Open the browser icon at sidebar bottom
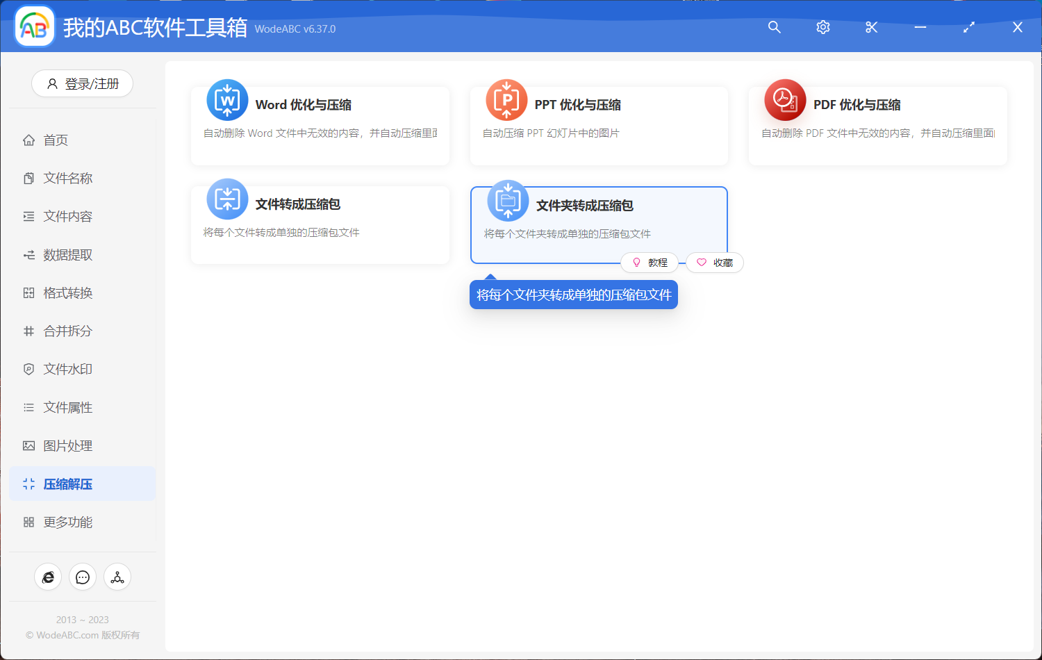Viewport: 1042px width, 660px height. [48, 577]
